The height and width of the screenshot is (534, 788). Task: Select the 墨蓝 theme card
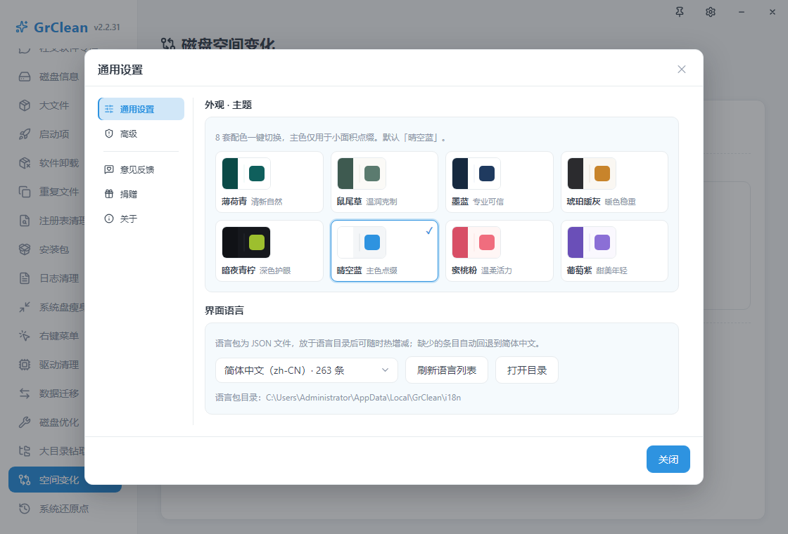pyautogui.click(x=500, y=182)
